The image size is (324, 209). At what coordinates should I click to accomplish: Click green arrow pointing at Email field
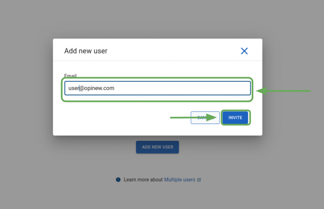point(283,91)
